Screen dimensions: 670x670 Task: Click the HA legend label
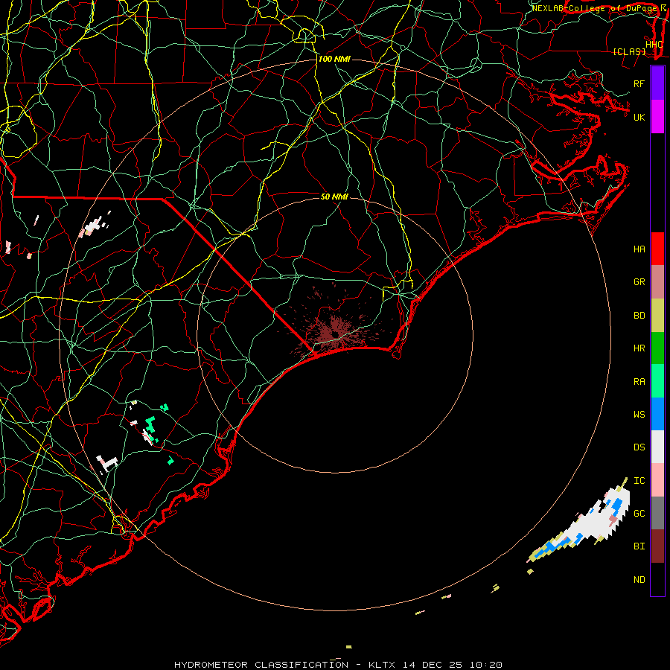point(639,249)
